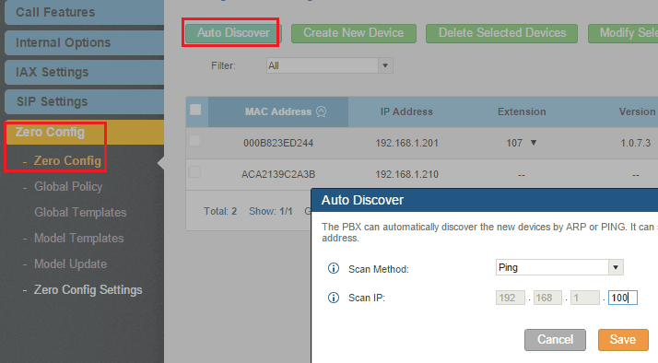Click MAC address 000B823ED244 cell
658x363 pixels.
[278, 143]
